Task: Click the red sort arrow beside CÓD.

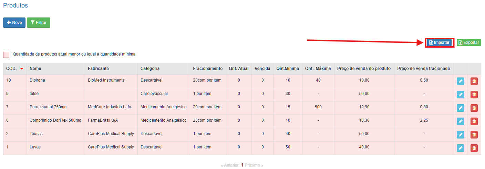Action: [x=22, y=69]
